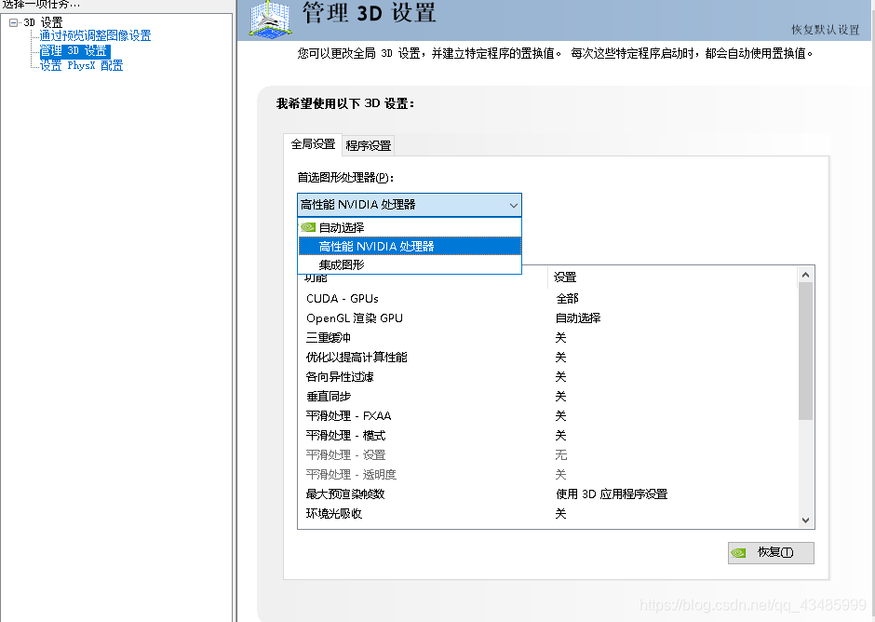The width and height of the screenshot is (875, 622).
Task: Select the 平滑处理 - FXAA row
Action: [548, 416]
